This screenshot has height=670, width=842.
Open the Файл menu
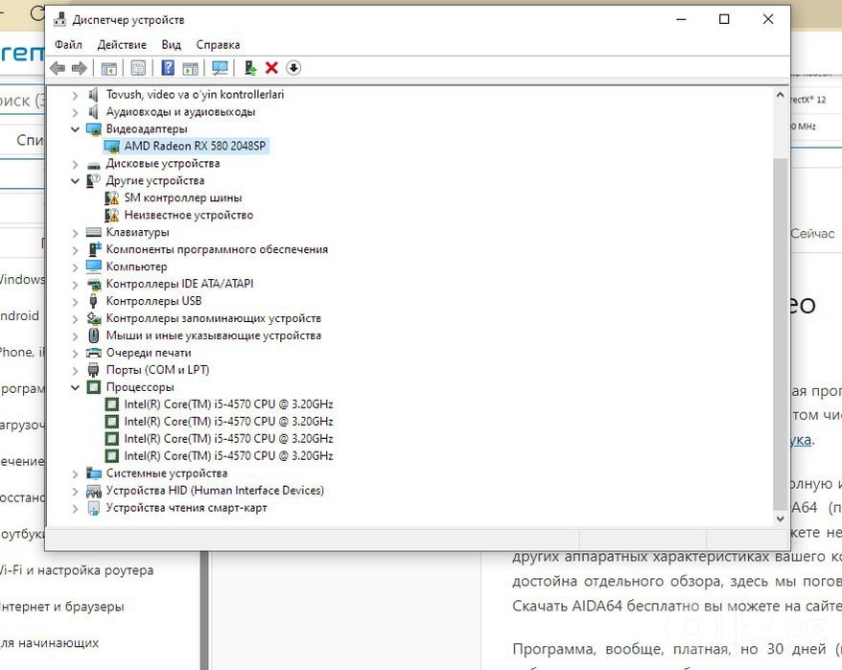[68, 44]
